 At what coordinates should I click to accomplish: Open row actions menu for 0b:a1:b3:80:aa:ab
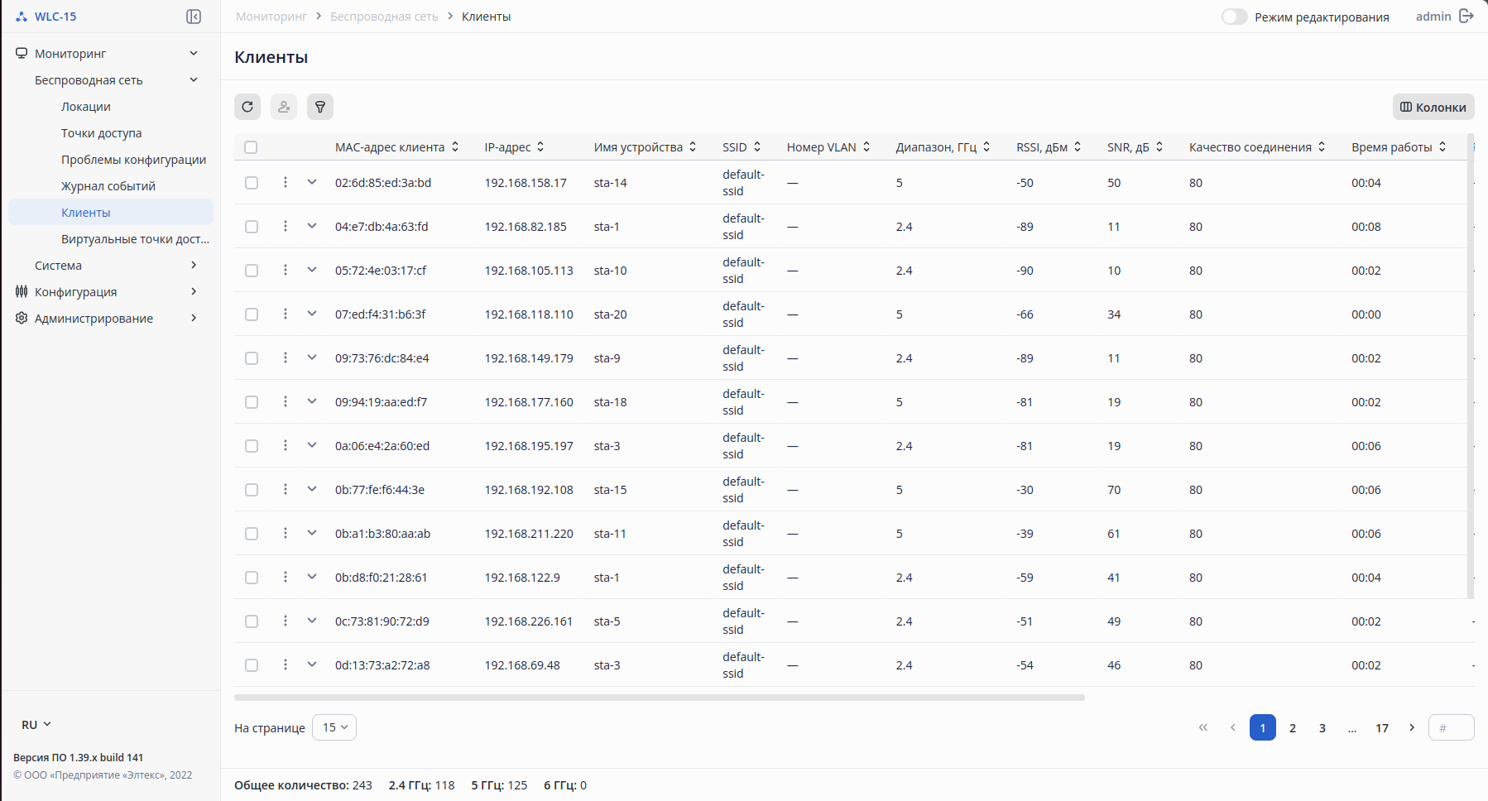pos(286,533)
